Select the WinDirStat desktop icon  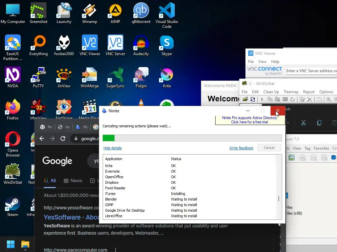pos(13,174)
